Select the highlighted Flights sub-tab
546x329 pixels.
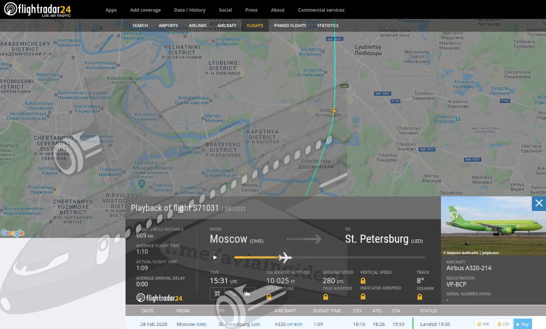[x=255, y=26]
